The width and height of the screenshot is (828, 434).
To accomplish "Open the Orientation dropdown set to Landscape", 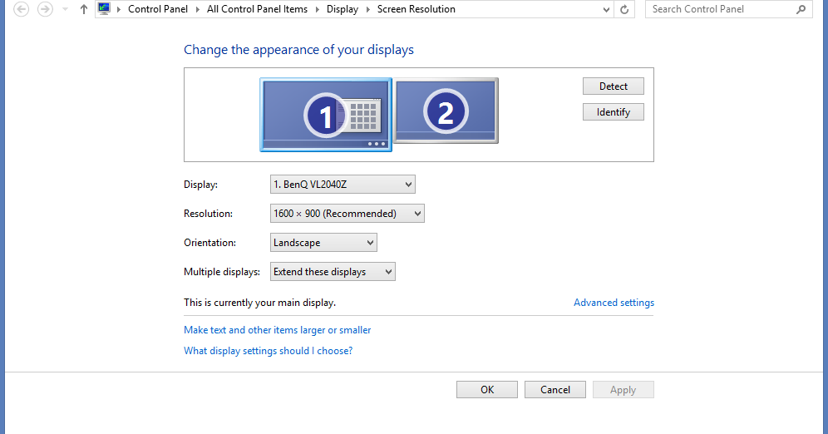I will 323,242.
